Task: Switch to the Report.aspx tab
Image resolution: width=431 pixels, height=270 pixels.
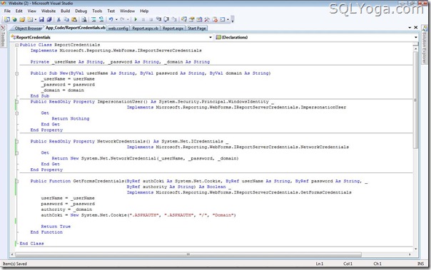Action: point(173,28)
